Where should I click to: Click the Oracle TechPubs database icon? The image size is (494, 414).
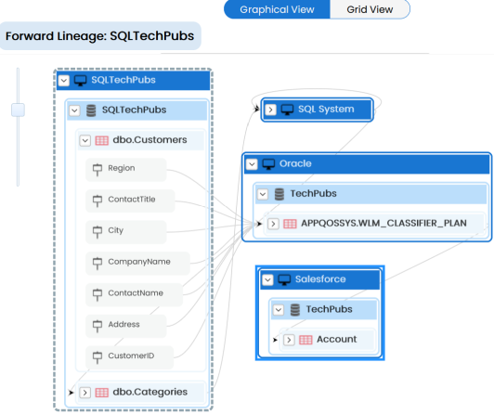(x=279, y=194)
